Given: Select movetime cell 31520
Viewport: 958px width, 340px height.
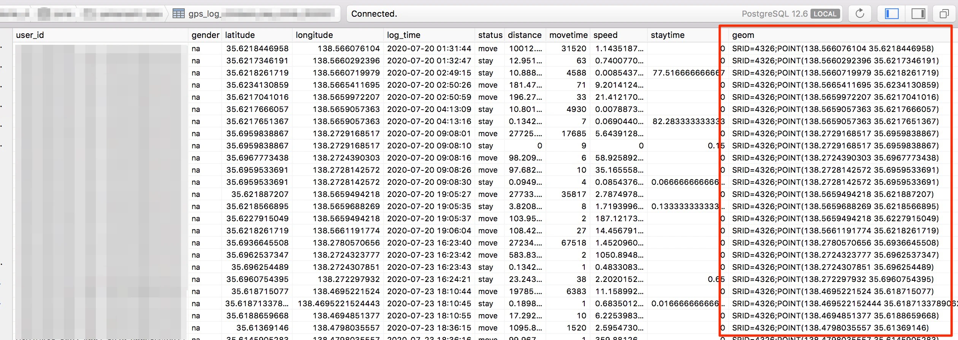Looking at the screenshot, I should [x=574, y=49].
